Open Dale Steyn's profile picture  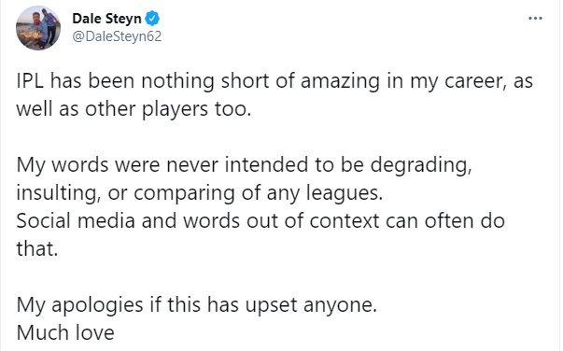coord(38,28)
